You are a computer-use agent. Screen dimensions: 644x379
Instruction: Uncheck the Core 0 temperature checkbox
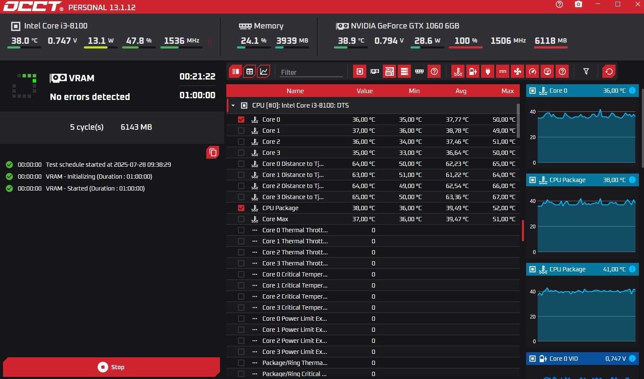pyautogui.click(x=241, y=120)
